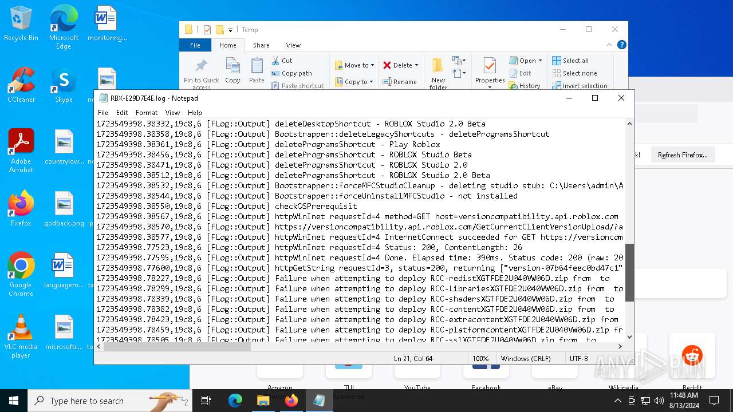
Task: Open Adobe Acrobat desktop shortcut
Action: point(21,151)
